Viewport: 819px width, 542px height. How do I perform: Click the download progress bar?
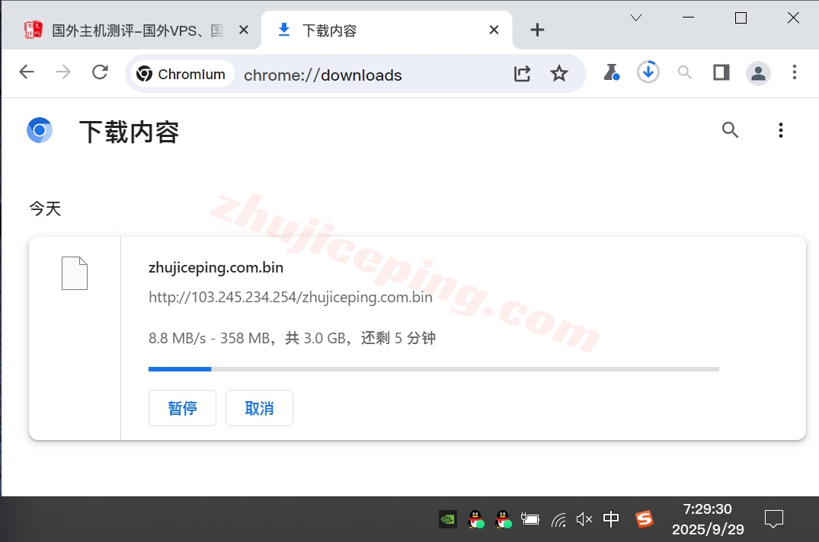(433, 368)
